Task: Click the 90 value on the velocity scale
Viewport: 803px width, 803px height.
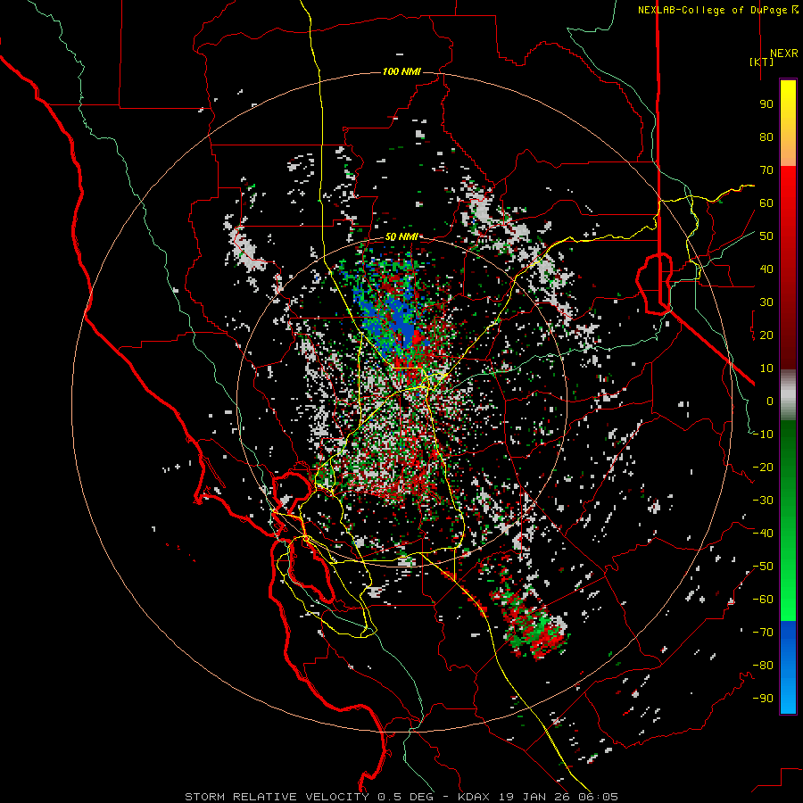Action: click(766, 104)
